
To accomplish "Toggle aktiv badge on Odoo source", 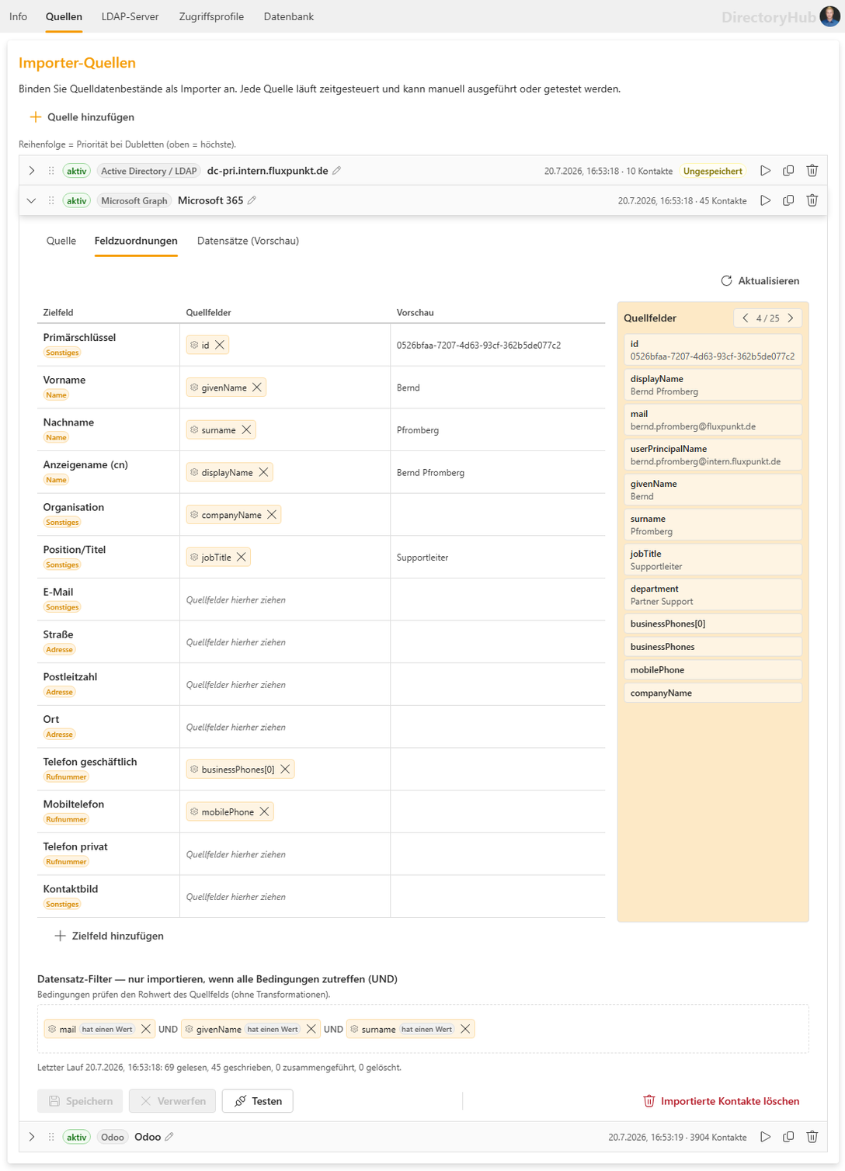I will tap(77, 1137).
